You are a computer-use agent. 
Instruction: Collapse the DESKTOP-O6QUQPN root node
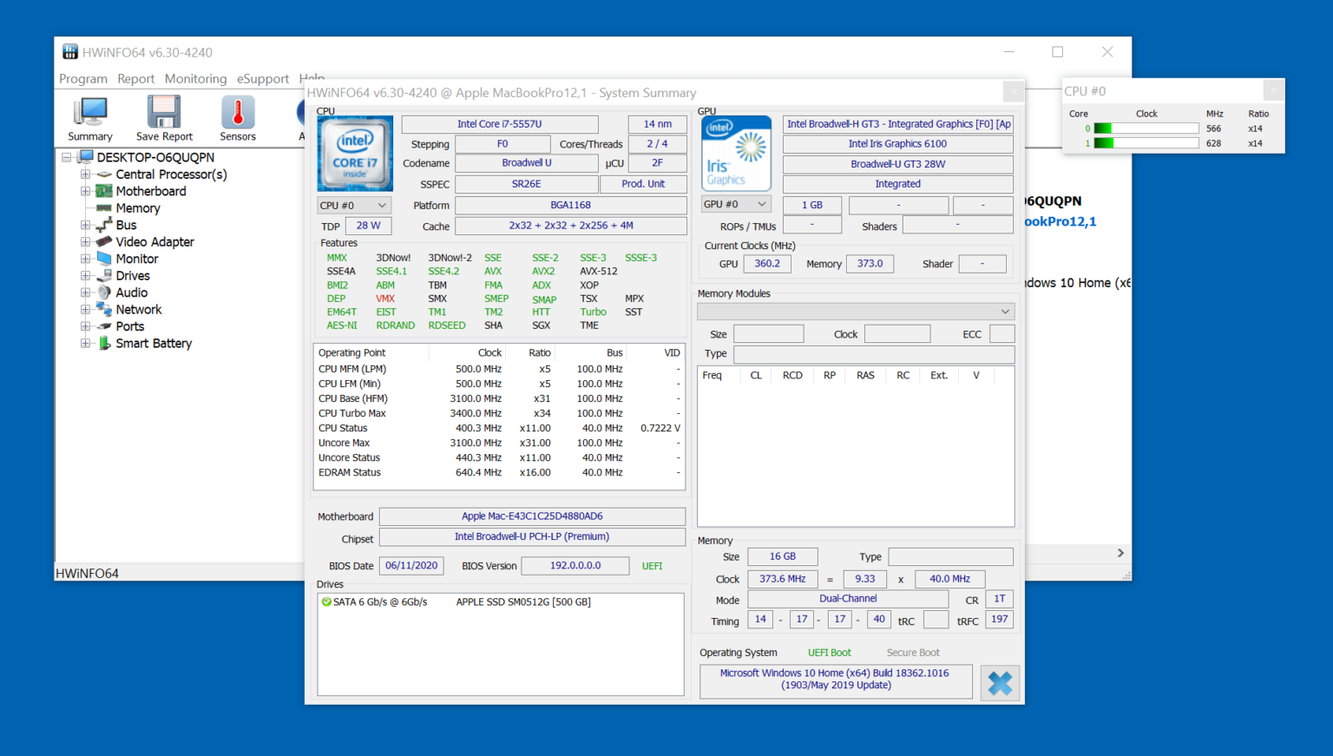click(66, 158)
